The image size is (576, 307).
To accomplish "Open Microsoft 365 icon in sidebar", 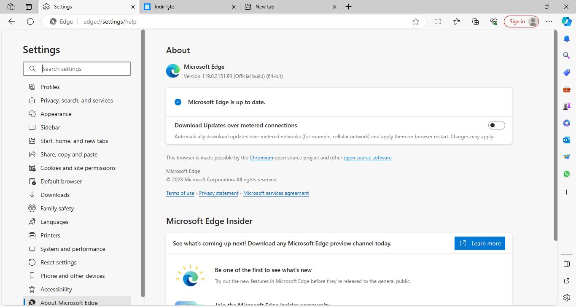I will coord(567,123).
